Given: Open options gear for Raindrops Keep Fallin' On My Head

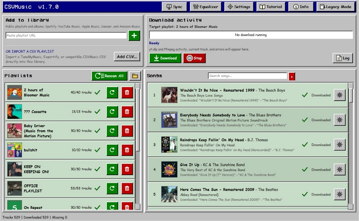Looking at the screenshot, I should [x=340, y=145].
